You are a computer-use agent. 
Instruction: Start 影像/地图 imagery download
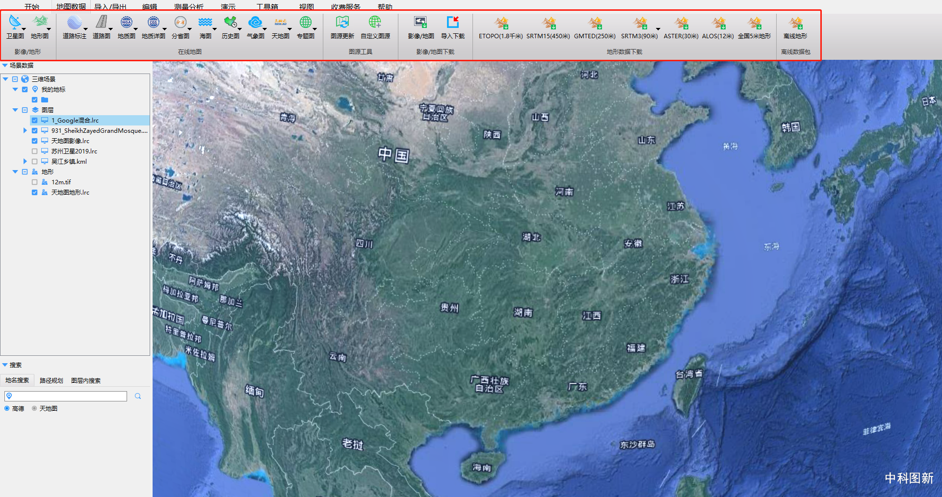(x=420, y=22)
